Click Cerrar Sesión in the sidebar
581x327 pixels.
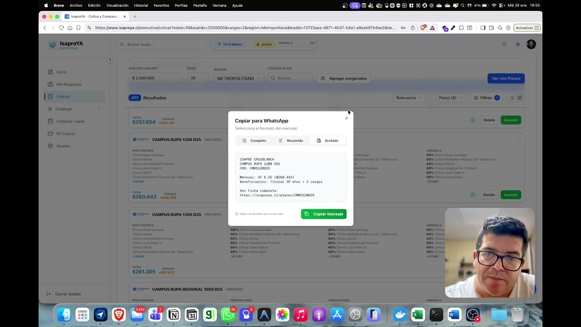click(64, 294)
